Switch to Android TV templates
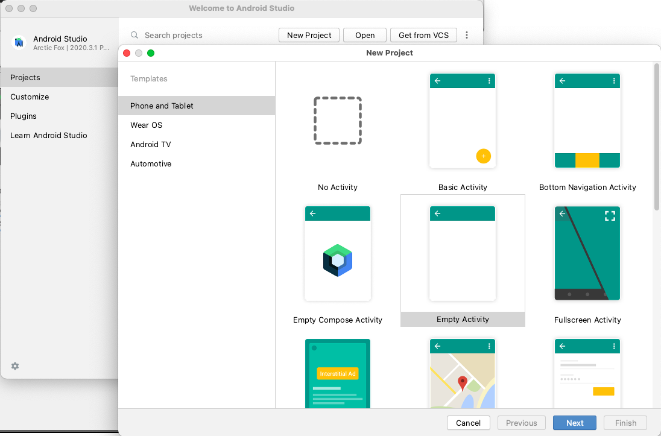The width and height of the screenshot is (661, 436). pos(197,144)
